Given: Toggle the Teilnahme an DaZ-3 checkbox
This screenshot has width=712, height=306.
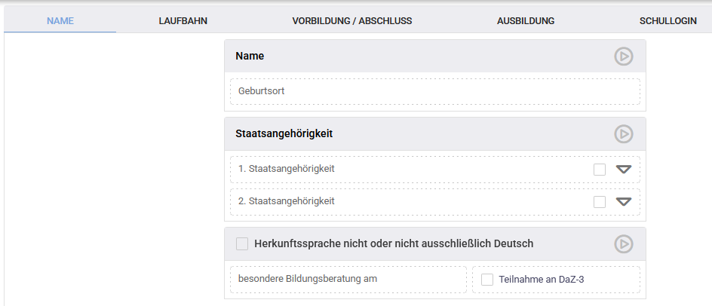Looking at the screenshot, I should click(487, 280).
